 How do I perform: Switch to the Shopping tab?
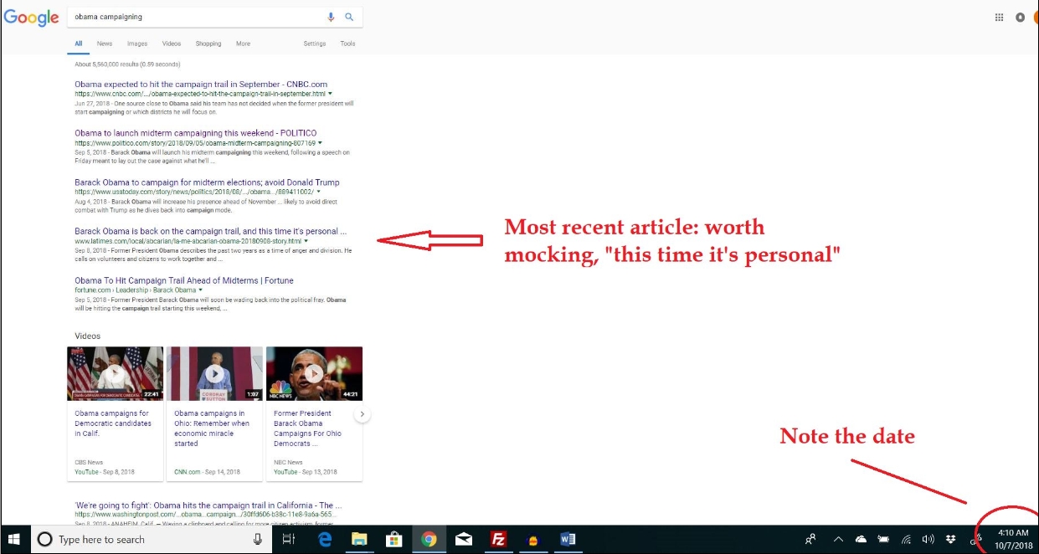tap(208, 44)
